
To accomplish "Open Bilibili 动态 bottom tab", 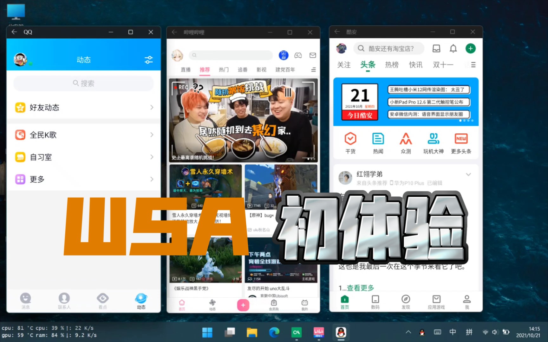I will pyautogui.click(x=212, y=305).
